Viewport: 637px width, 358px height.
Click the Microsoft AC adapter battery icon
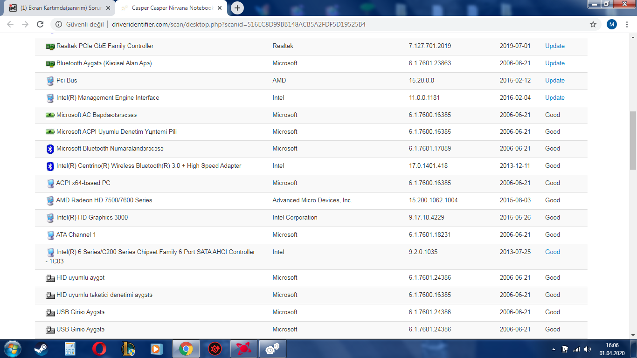tap(50, 115)
